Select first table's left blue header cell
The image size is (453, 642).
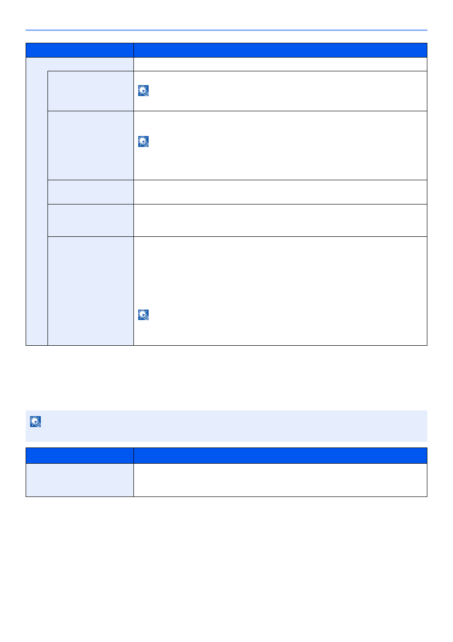click(x=80, y=50)
